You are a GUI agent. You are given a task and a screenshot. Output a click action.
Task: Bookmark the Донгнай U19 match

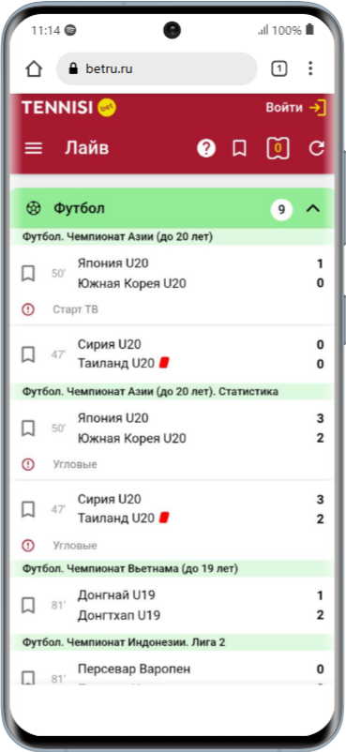[28, 606]
